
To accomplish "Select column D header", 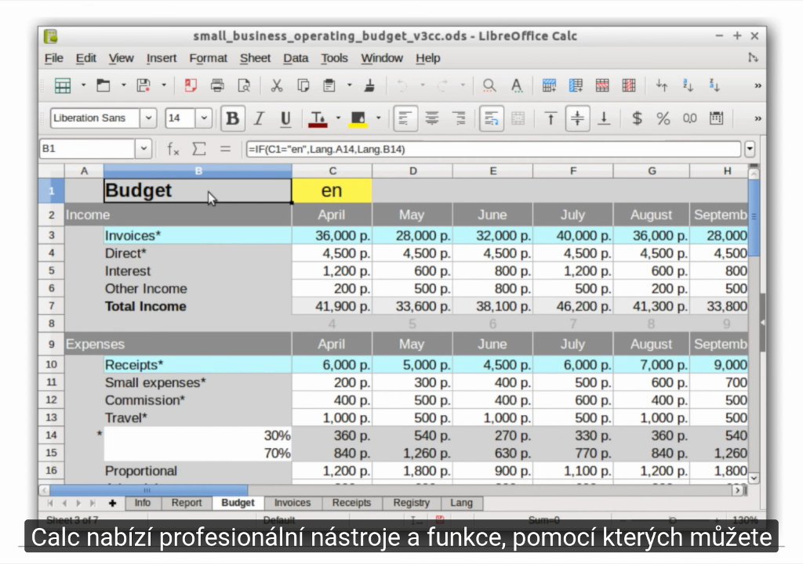I will (412, 171).
